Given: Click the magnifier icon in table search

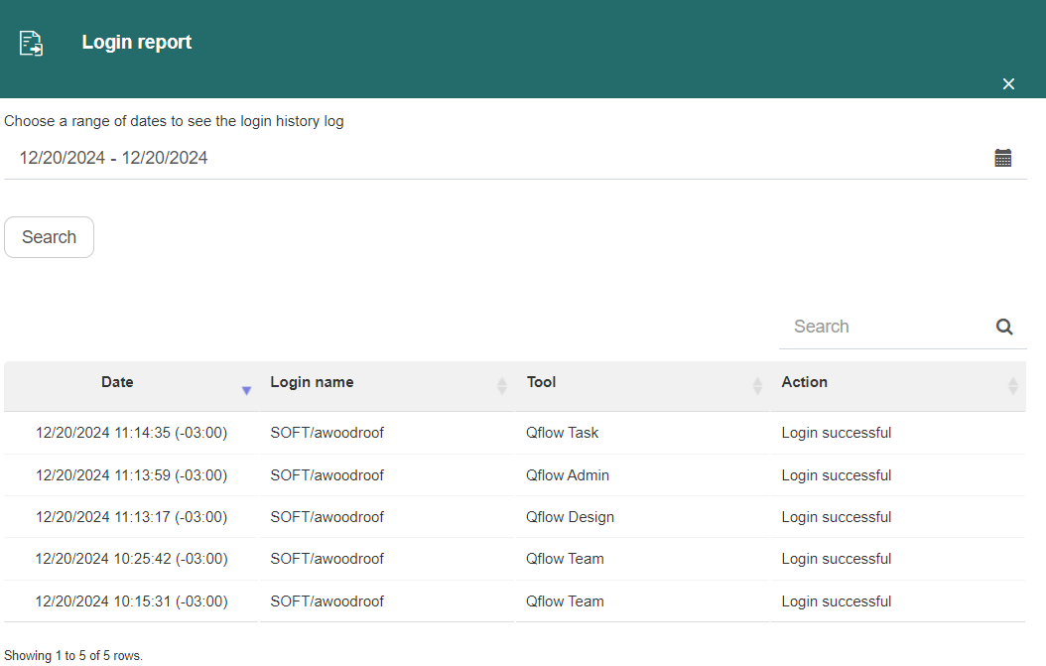Looking at the screenshot, I should (1004, 327).
